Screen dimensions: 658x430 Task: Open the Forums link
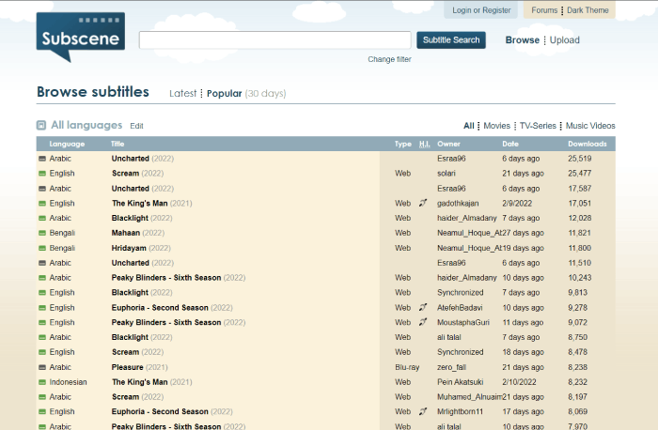coord(544,10)
